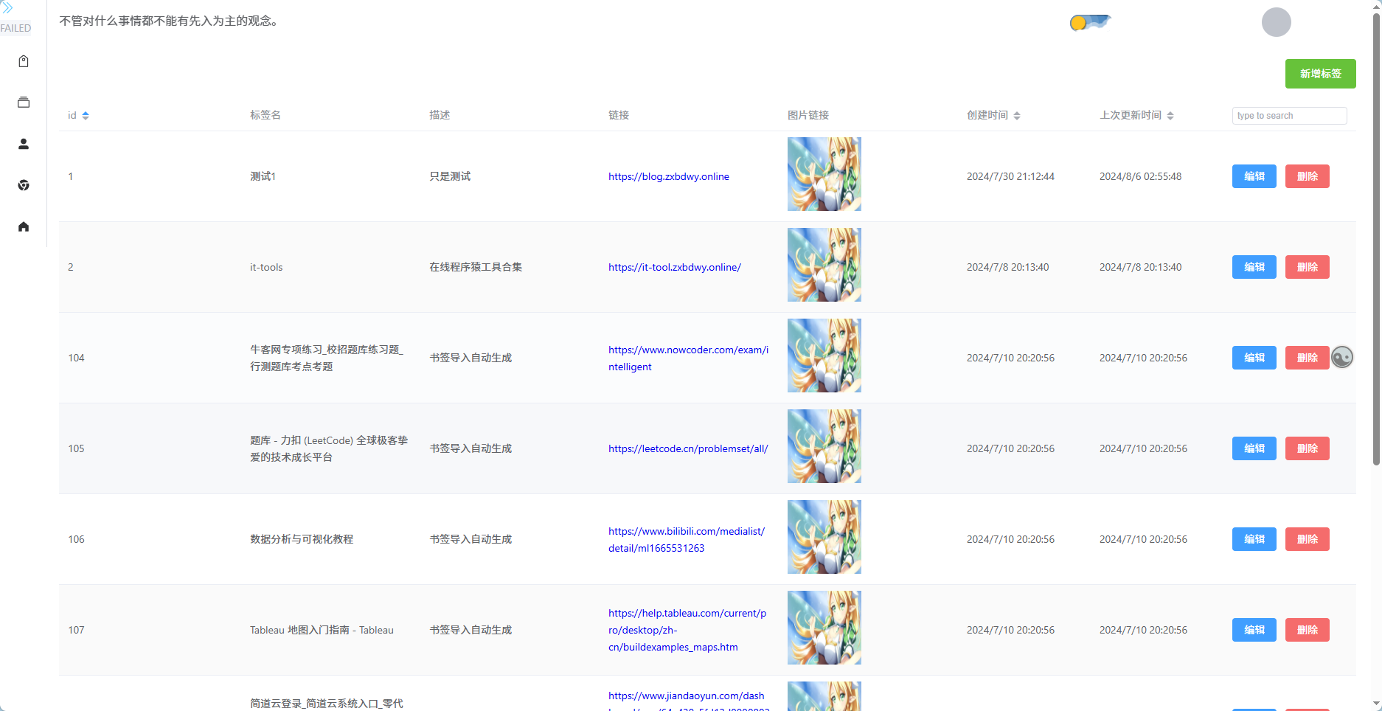Image resolution: width=1382 pixels, height=711 pixels.
Task: Open the Chrome-style sidebar icon
Action: coord(24,185)
